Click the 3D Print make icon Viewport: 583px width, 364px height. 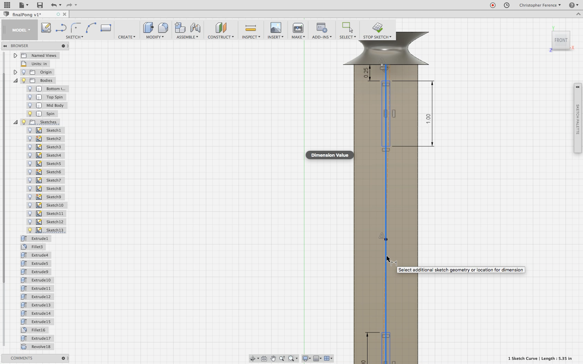(x=298, y=28)
